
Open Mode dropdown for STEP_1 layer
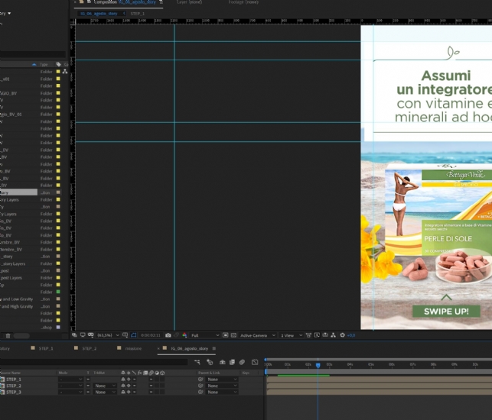[70, 380]
